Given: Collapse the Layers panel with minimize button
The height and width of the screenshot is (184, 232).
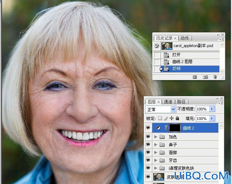Looking at the screenshot, I should pos(217,98).
